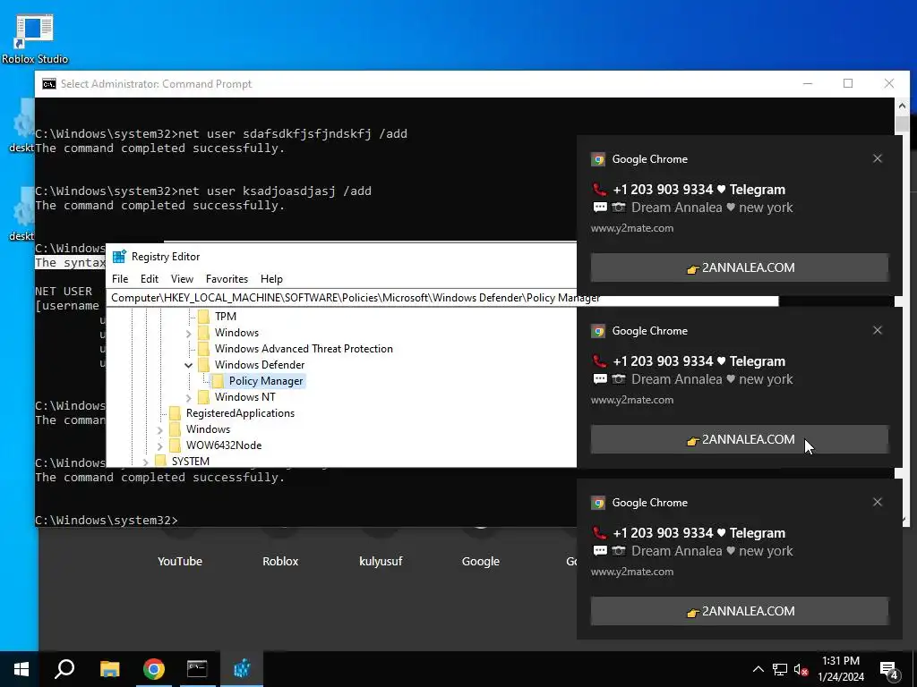Click the TPM folder icon
Viewport: 917px width, 687px height.
click(x=203, y=316)
